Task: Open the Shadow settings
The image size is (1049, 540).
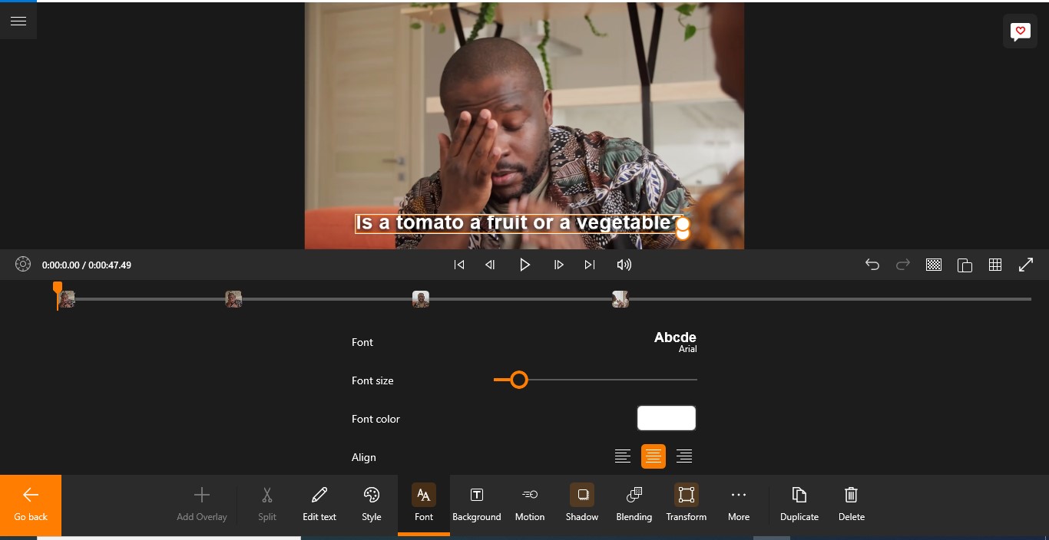Action: 581,504
